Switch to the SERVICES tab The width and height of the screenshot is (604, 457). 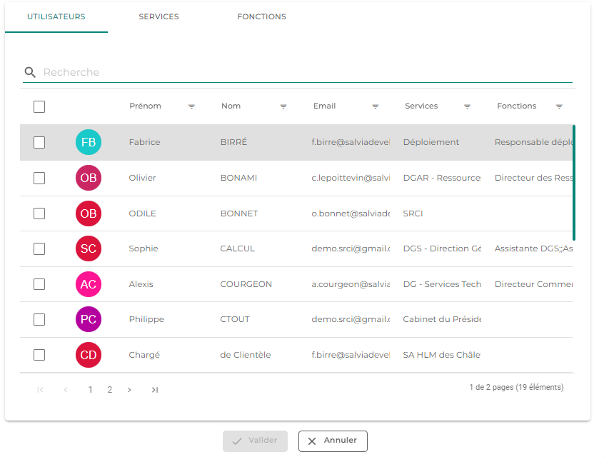tap(158, 16)
